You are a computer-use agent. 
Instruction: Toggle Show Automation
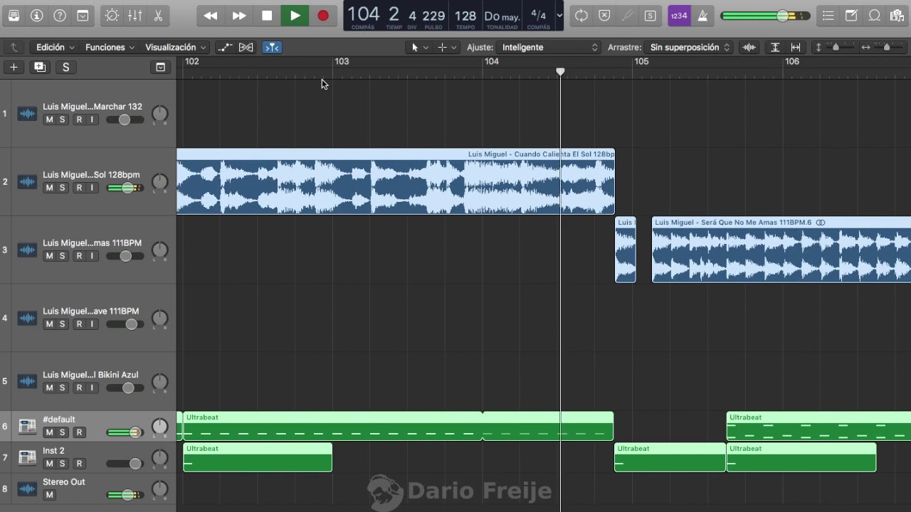point(225,48)
